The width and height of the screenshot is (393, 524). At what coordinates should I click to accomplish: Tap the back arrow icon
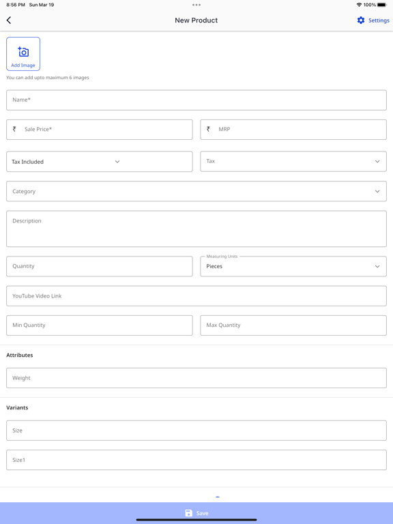tap(9, 20)
